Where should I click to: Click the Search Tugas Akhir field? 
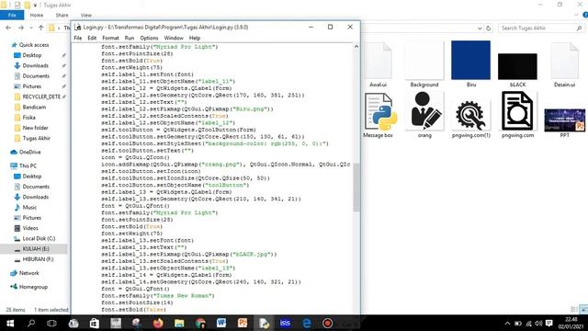pos(540,29)
